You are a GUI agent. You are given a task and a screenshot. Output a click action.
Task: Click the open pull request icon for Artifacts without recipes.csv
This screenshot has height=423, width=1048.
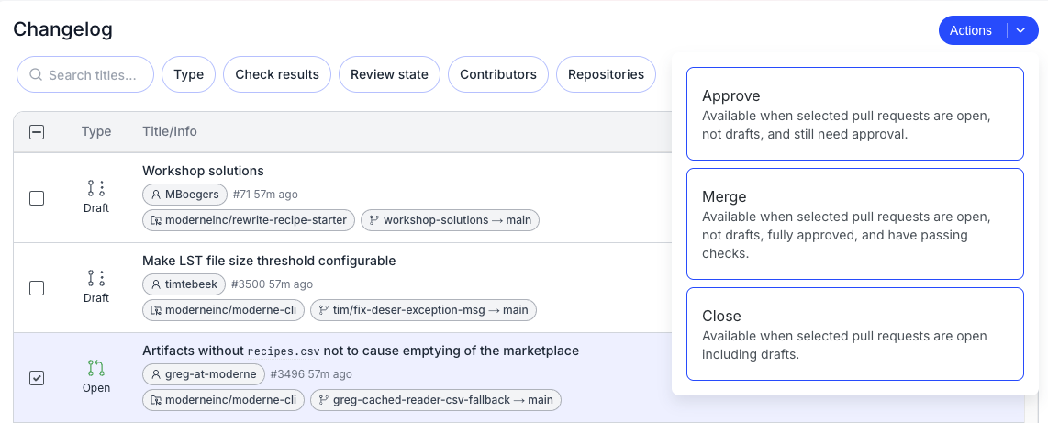pyautogui.click(x=96, y=368)
